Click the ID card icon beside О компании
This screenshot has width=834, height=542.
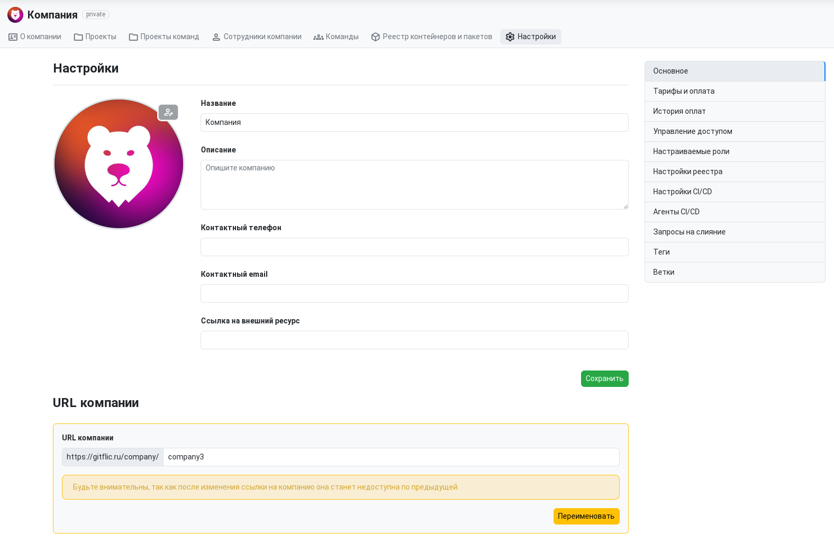[13, 37]
